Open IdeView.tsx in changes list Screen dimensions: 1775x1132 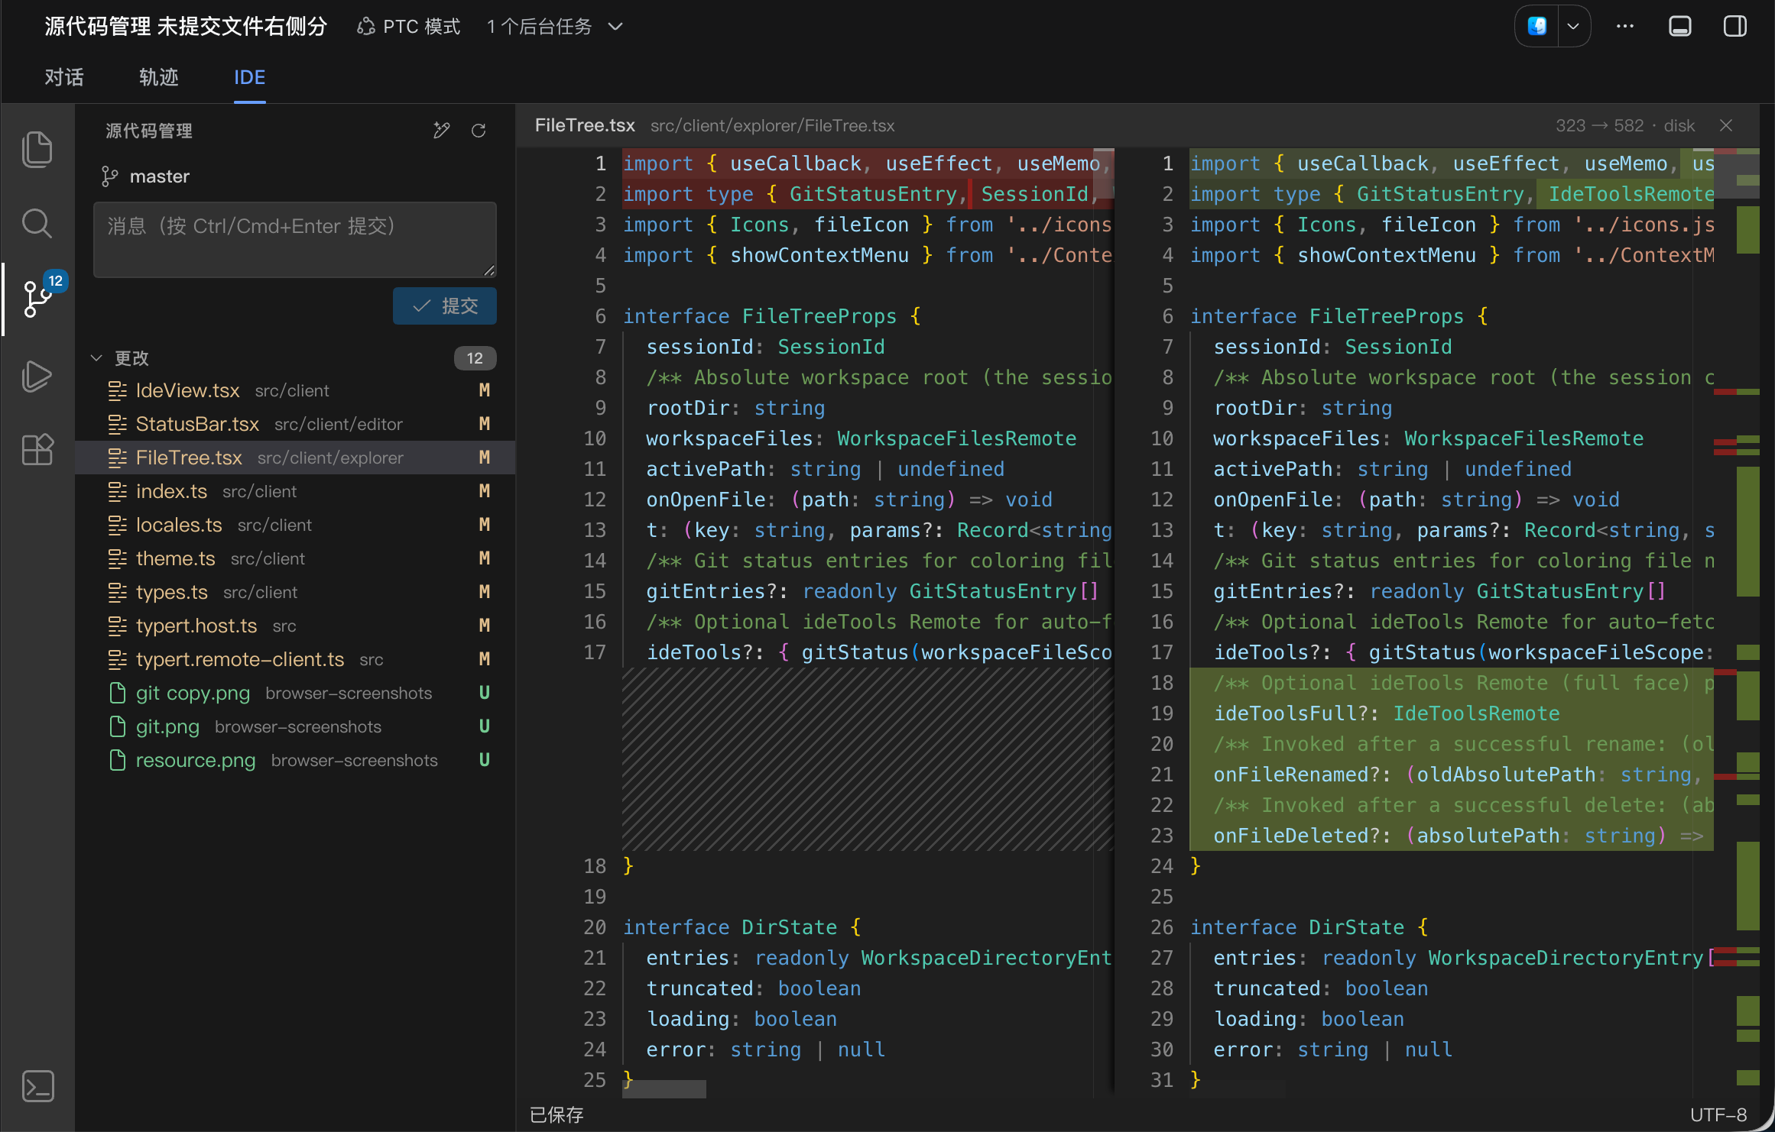(x=295, y=390)
